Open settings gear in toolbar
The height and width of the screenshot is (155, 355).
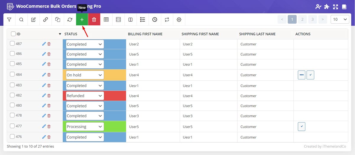click(179, 19)
